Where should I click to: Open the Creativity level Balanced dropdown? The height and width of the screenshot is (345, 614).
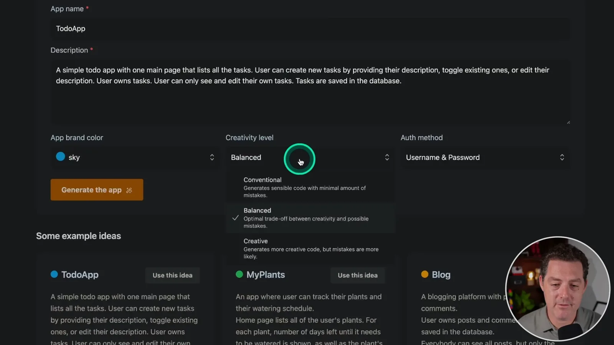tap(310, 158)
